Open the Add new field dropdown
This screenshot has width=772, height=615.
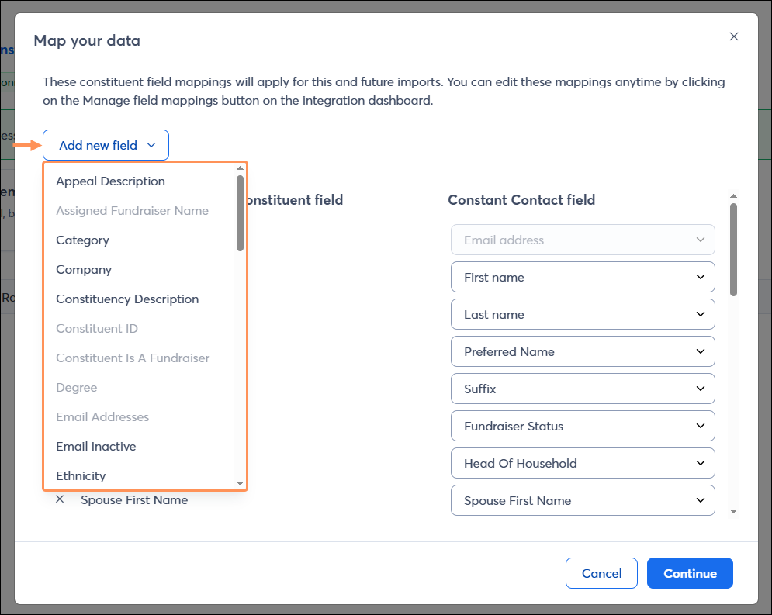point(106,145)
